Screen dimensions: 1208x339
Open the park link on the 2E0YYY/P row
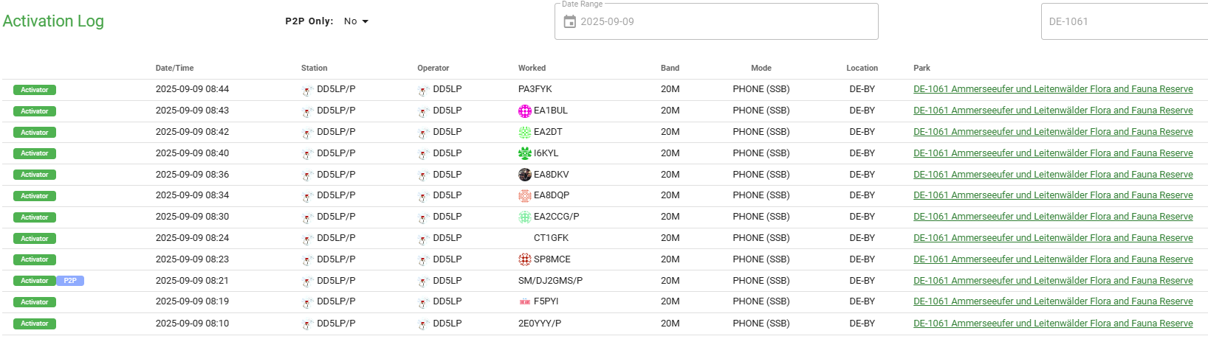(x=1053, y=324)
